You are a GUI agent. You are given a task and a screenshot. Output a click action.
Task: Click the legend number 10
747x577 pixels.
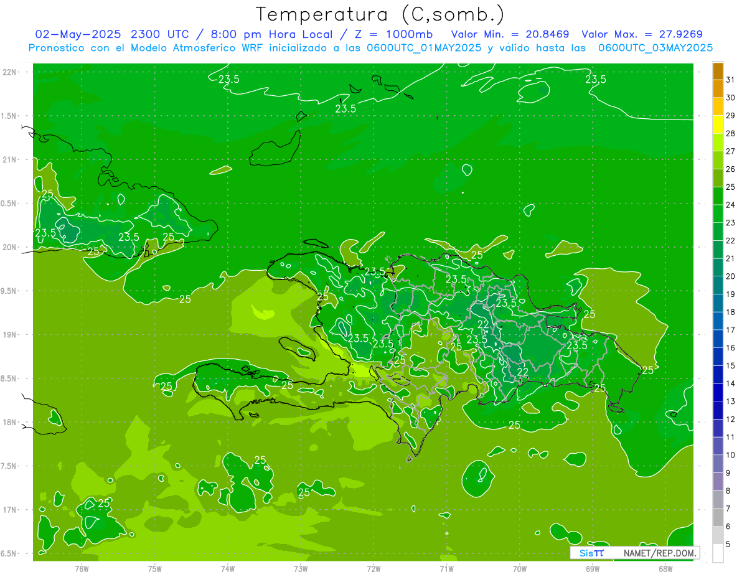click(730, 455)
